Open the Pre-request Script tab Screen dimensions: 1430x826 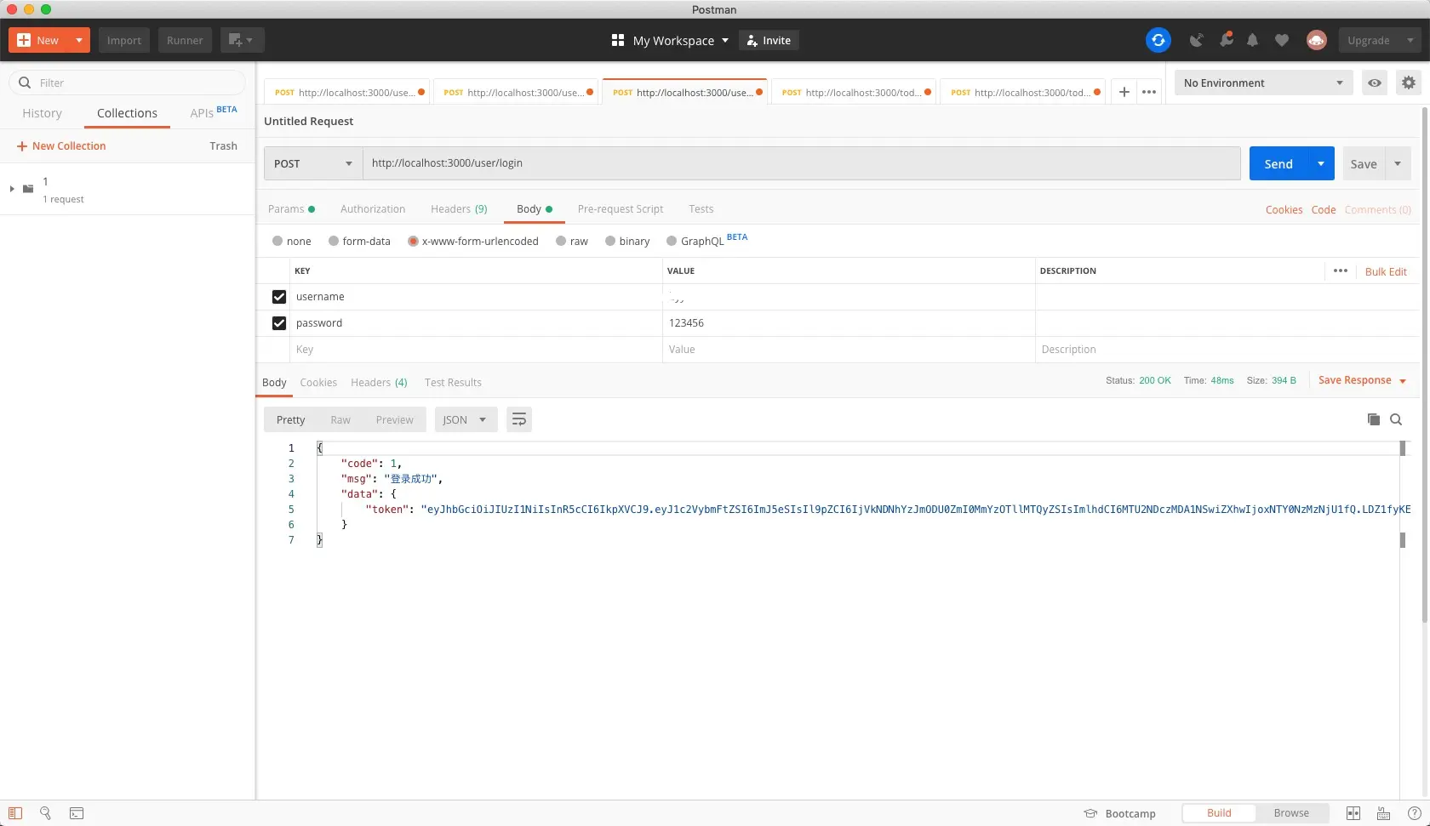[x=621, y=209]
